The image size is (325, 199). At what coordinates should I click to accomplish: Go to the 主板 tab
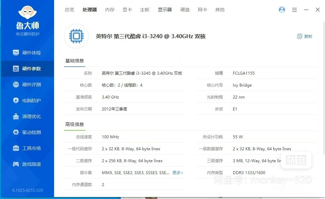pyautogui.click(x=145, y=10)
